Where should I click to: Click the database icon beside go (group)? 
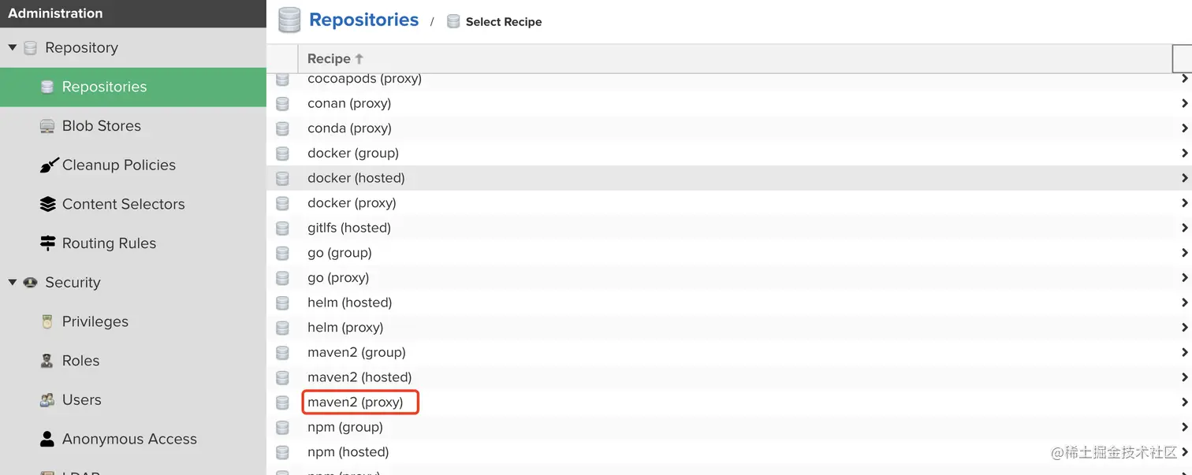[282, 254]
